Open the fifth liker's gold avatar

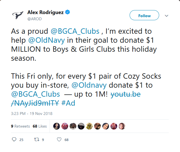click(x=89, y=126)
